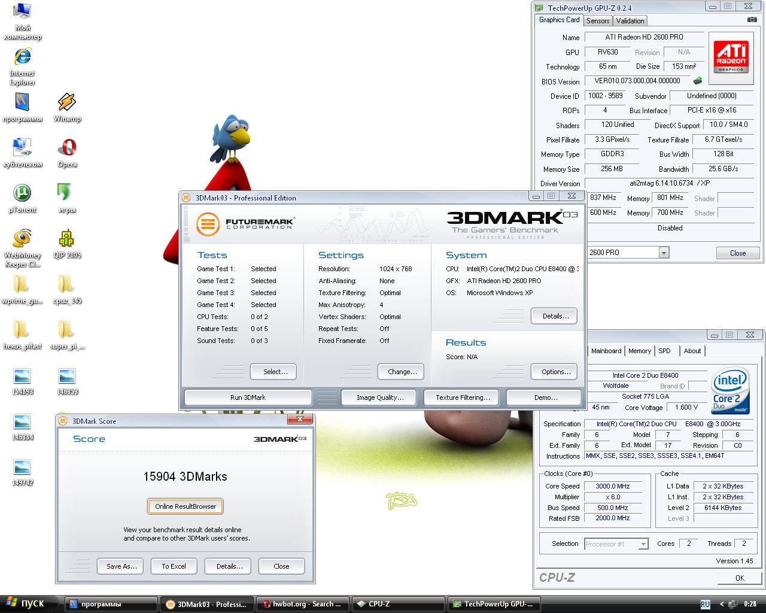
Task: Click the taskbar clock showing 0:28
Action: [750, 604]
